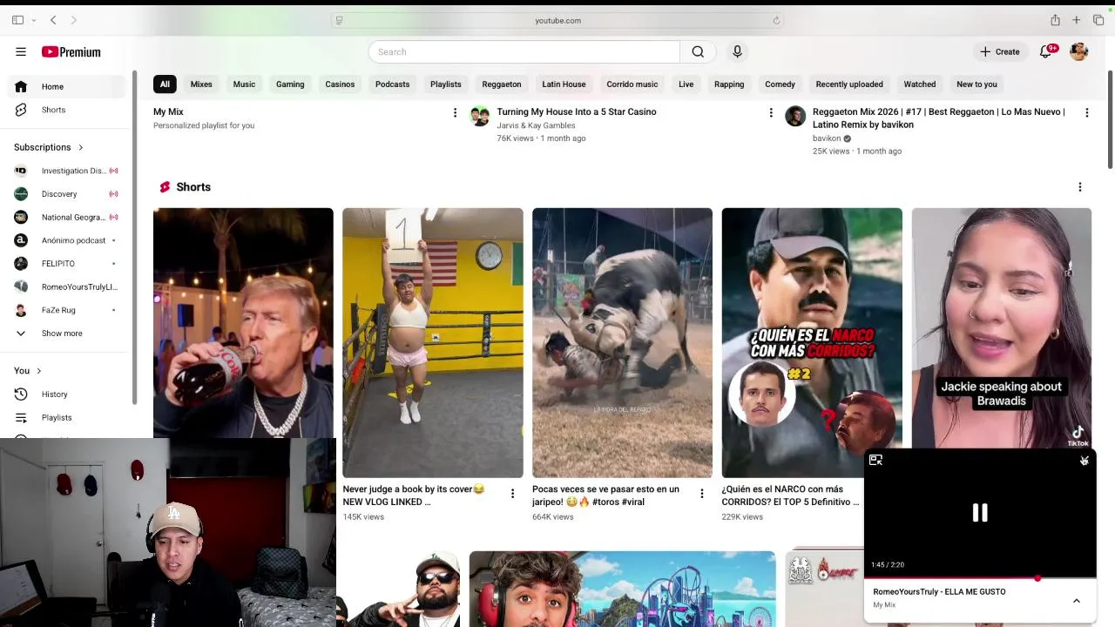
Task: Click the Create button
Action: (999, 52)
